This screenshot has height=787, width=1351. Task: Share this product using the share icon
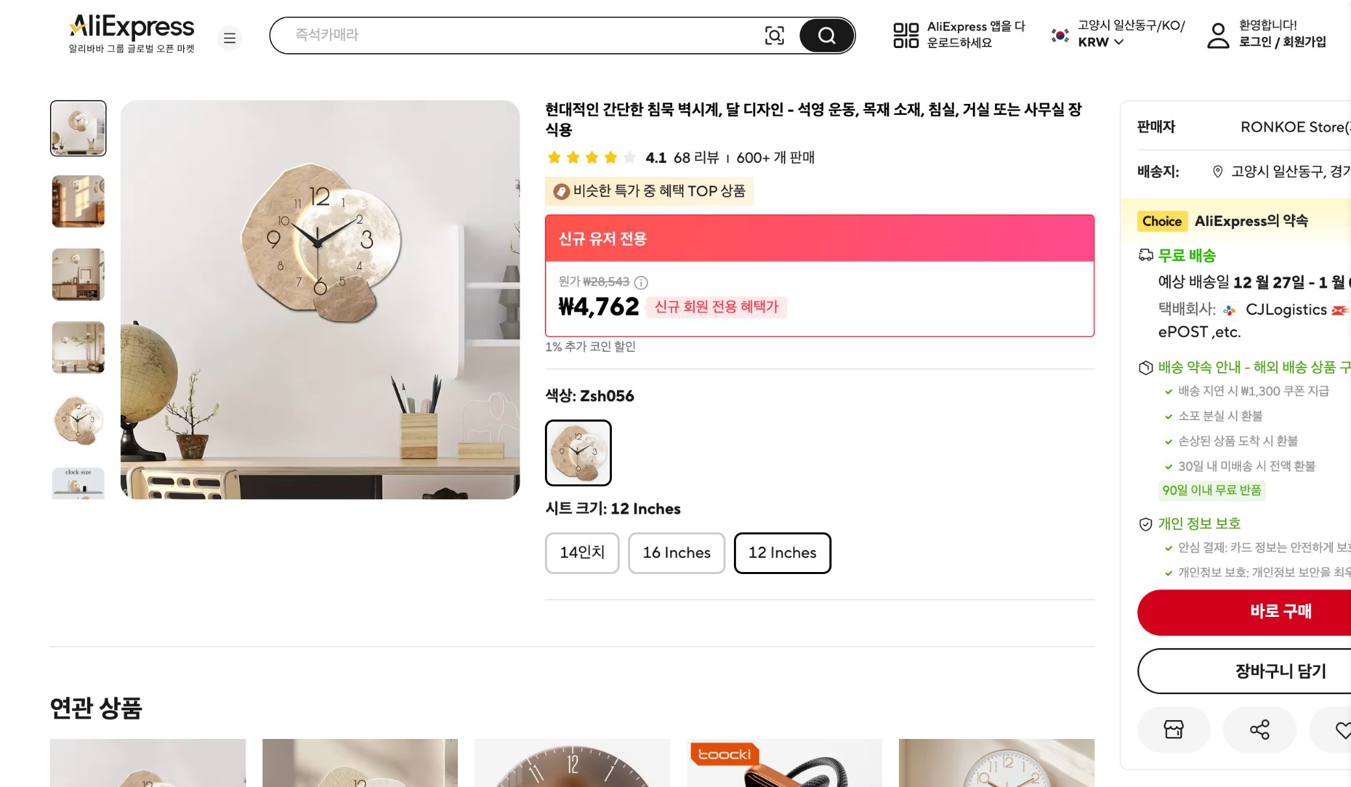(x=1259, y=729)
